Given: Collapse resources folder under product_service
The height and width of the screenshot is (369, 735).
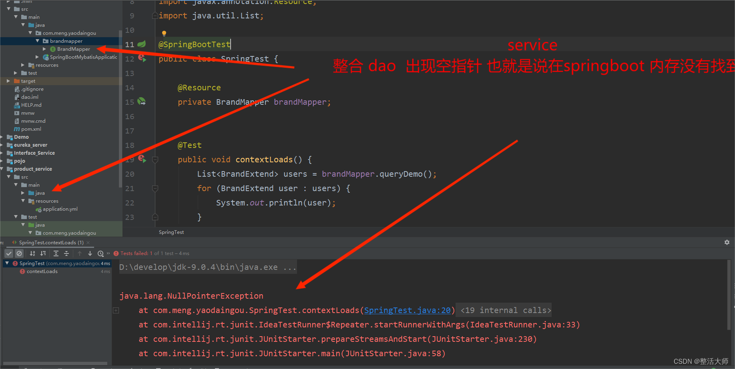Looking at the screenshot, I should (x=23, y=201).
